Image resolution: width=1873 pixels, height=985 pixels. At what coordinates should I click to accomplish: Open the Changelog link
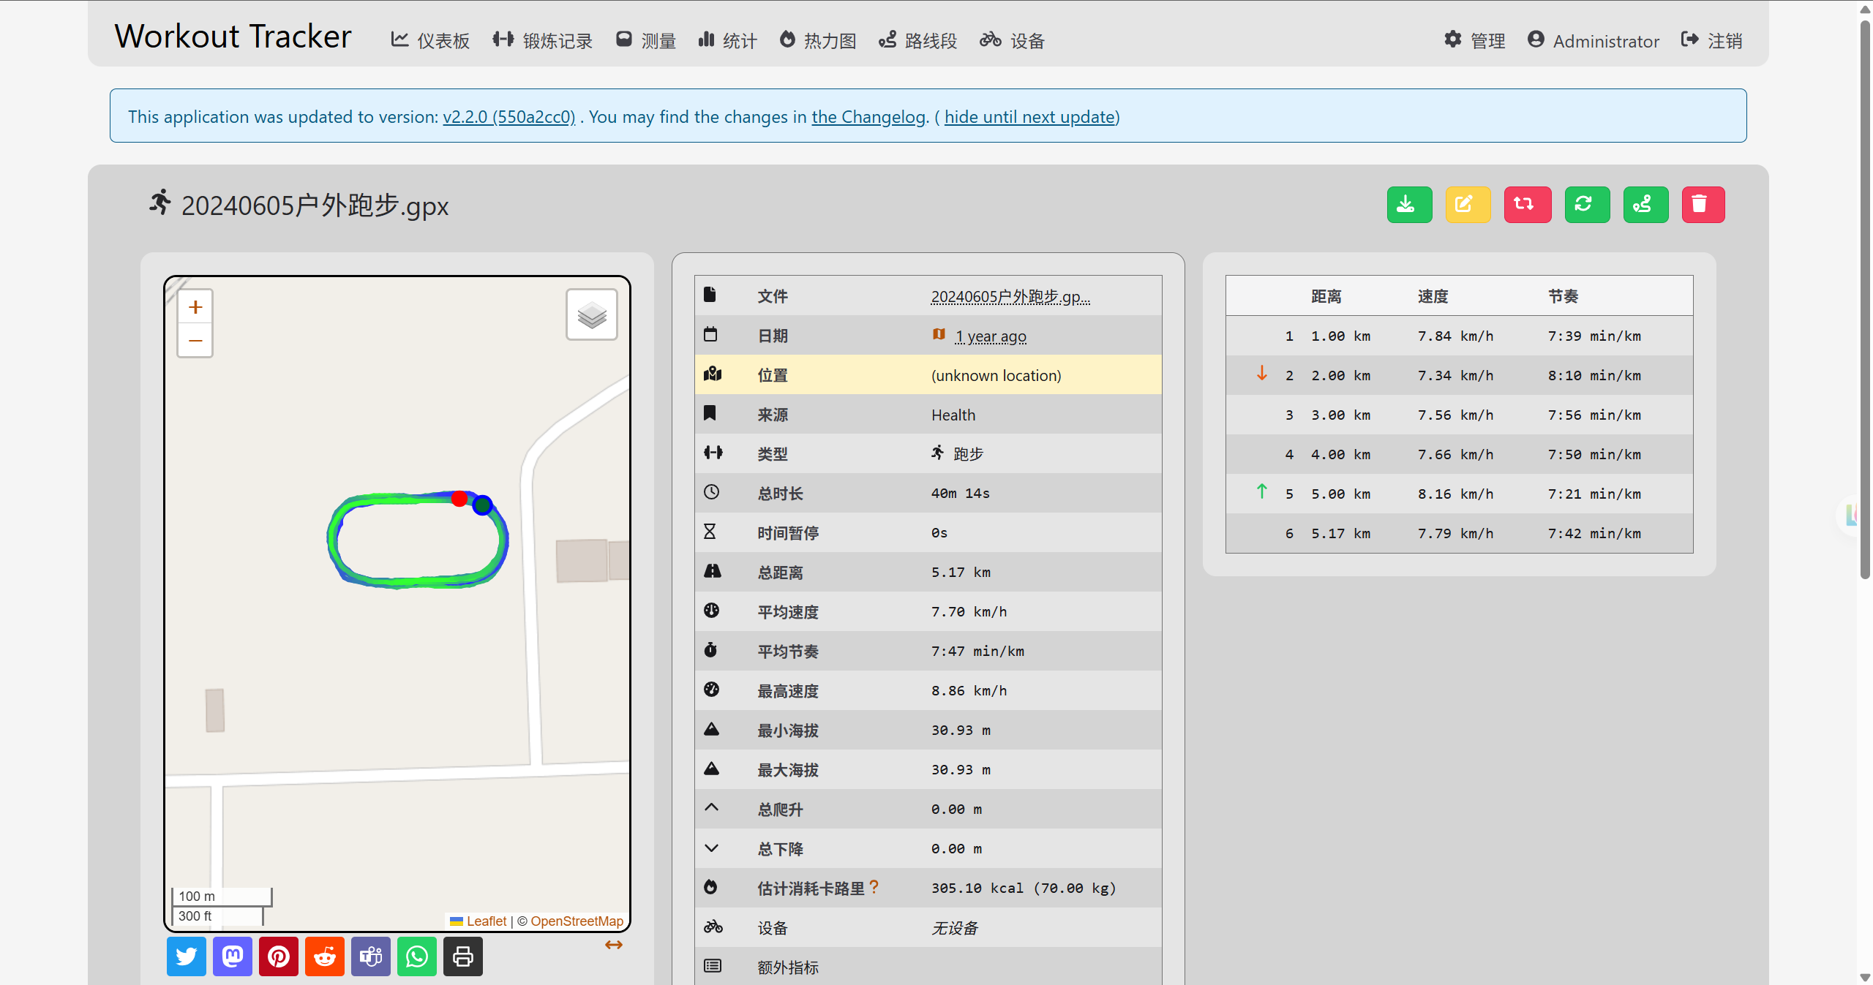(x=868, y=117)
